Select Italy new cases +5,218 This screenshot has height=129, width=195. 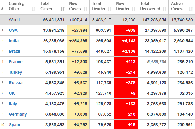(x=81, y=104)
